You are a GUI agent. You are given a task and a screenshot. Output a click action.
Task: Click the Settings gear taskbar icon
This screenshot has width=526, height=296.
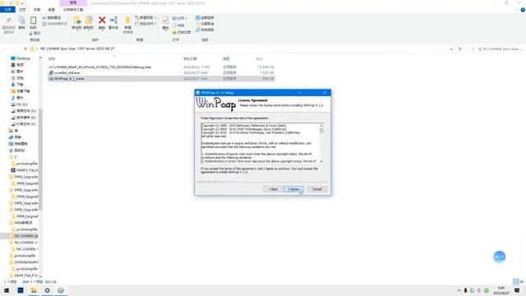[48, 290]
